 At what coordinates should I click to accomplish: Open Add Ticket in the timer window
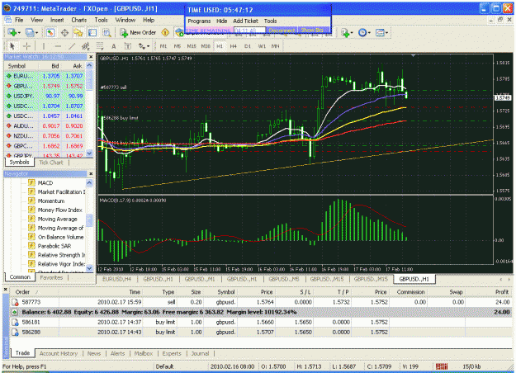pyautogui.click(x=245, y=21)
